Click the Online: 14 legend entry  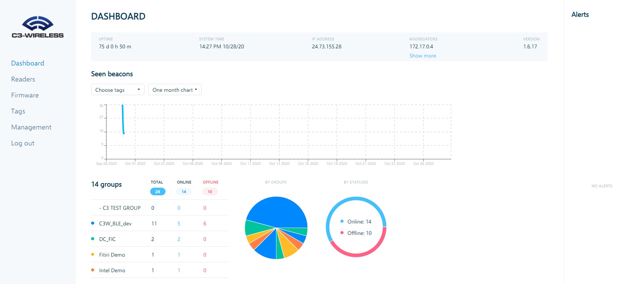pyautogui.click(x=356, y=222)
